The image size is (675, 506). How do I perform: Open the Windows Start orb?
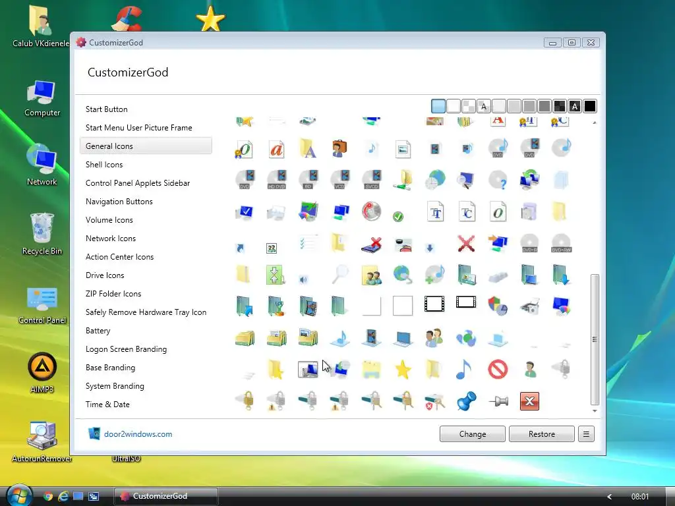click(20, 495)
